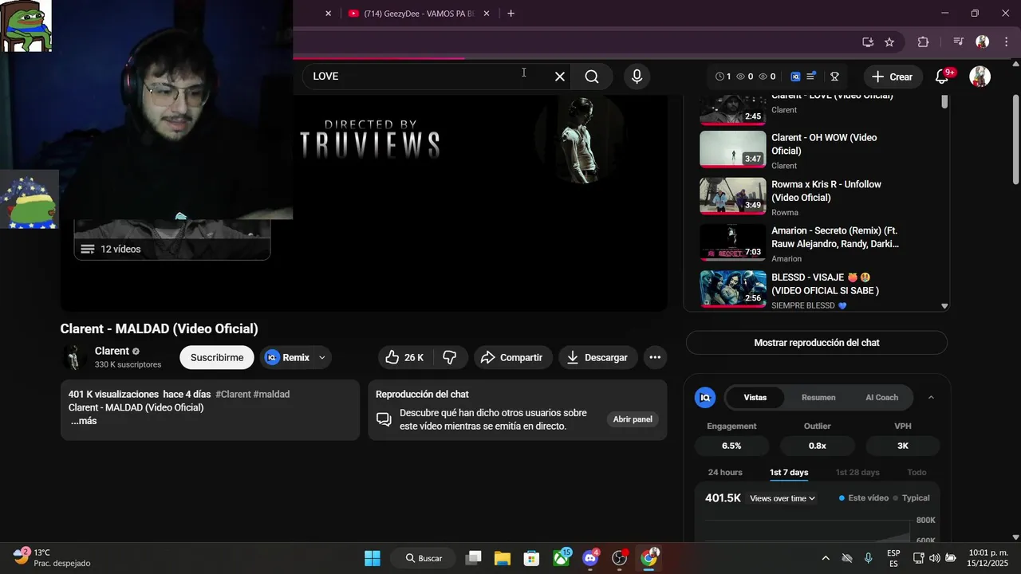This screenshot has width=1021, height=574.
Task: Click Mostrar reproducción del chat
Action: click(x=817, y=343)
